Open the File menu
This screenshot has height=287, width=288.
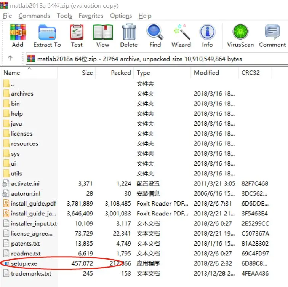point(7,16)
